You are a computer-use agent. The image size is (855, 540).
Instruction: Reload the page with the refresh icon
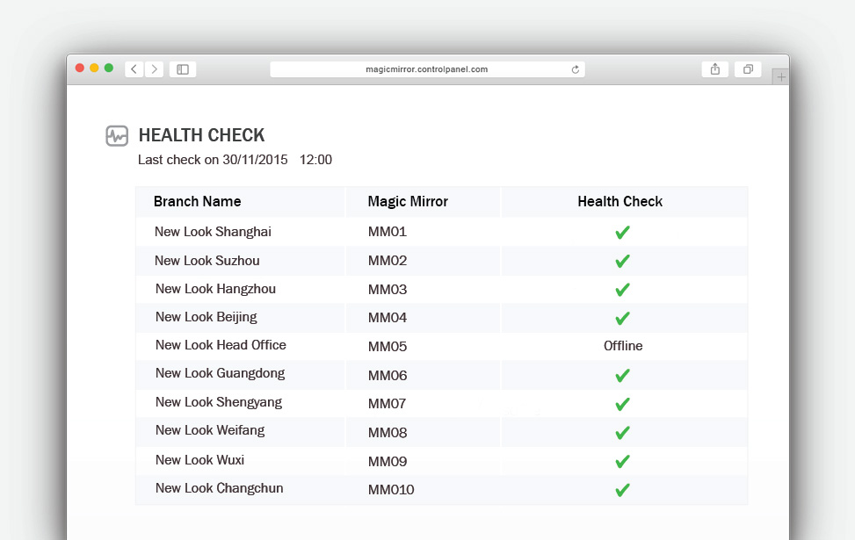coord(576,69)
